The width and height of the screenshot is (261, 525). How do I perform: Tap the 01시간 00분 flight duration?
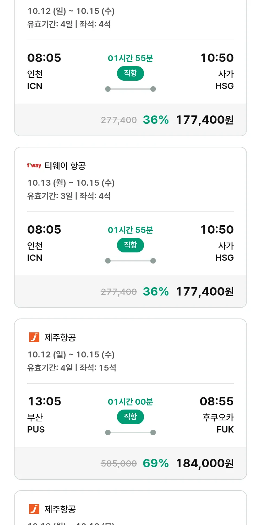point(130,402)
